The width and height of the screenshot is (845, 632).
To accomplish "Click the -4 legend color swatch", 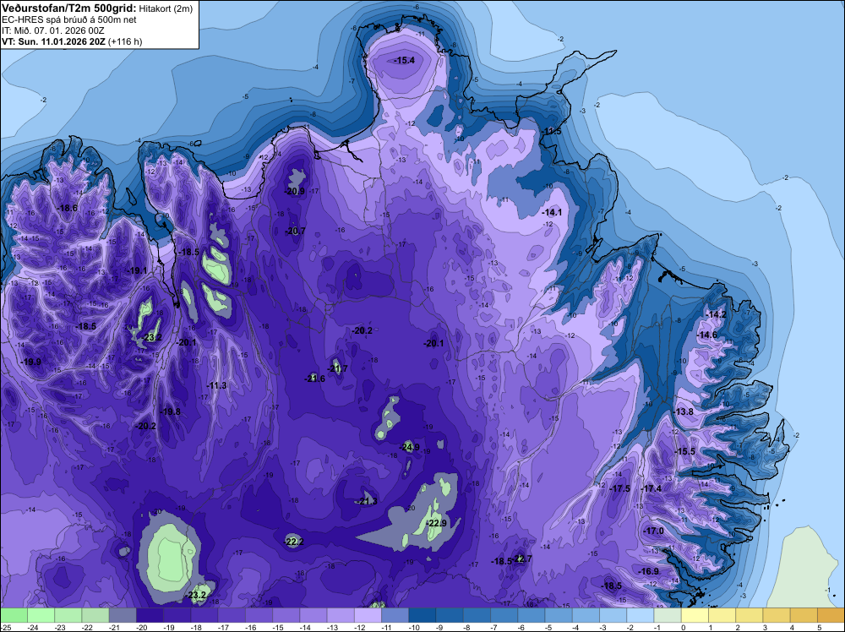I will pos(586,615).
